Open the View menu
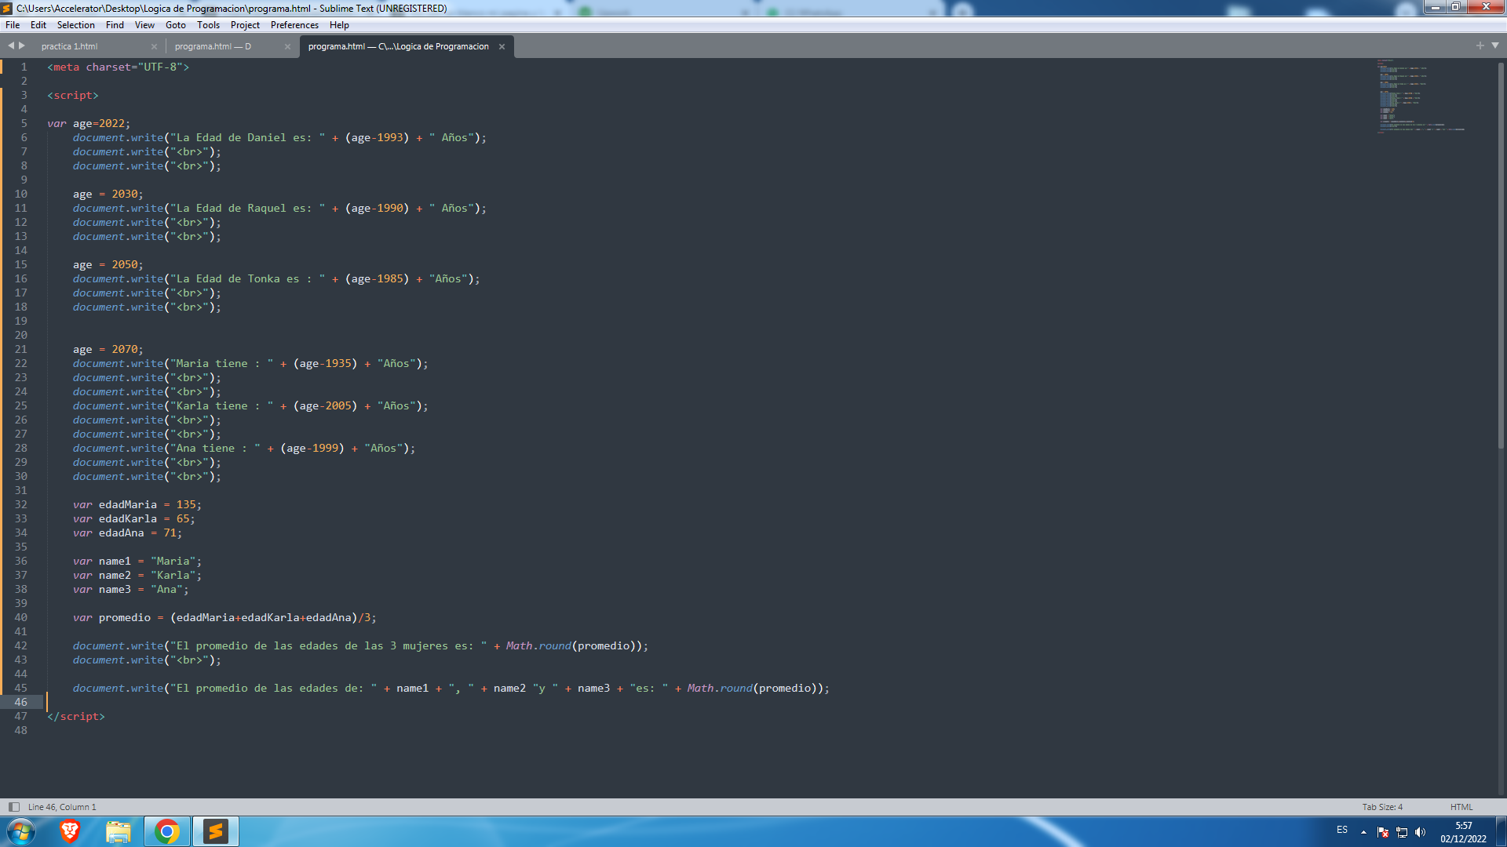 (144, 25)
